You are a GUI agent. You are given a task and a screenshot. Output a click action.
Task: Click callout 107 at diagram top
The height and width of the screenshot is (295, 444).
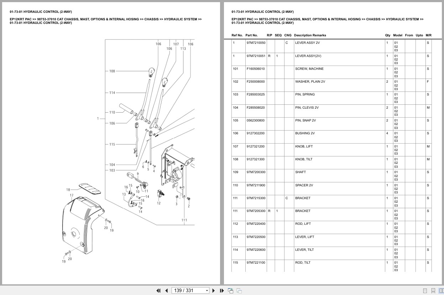click(176, 44)
